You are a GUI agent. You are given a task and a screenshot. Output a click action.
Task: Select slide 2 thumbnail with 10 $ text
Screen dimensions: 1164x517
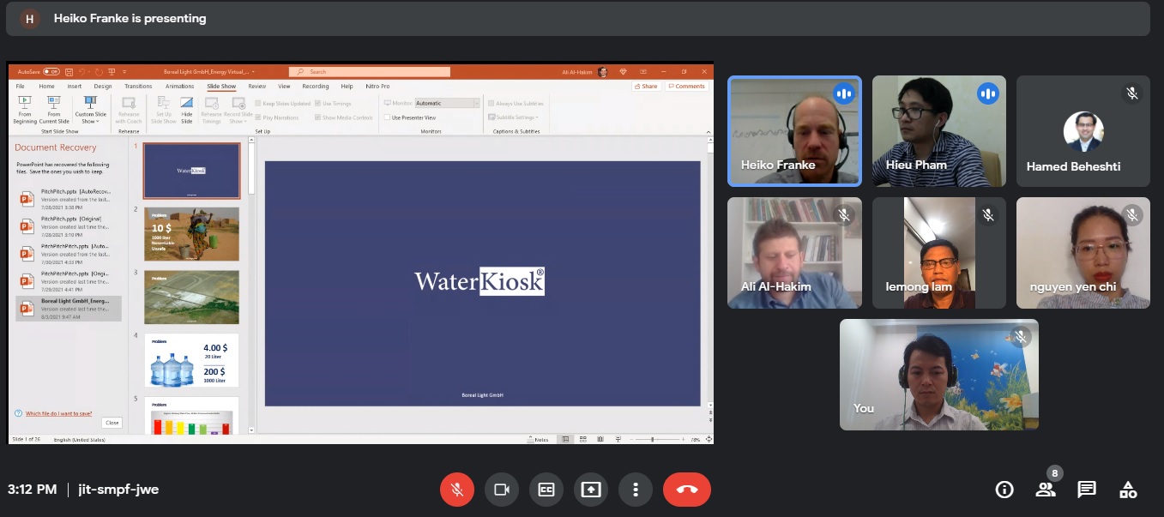(191, 234)
